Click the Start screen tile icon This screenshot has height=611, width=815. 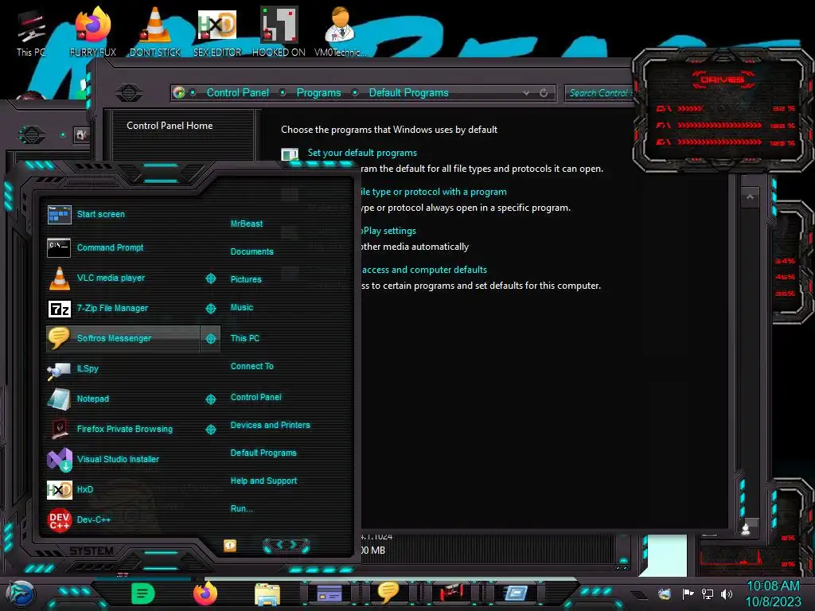[59, 214]
